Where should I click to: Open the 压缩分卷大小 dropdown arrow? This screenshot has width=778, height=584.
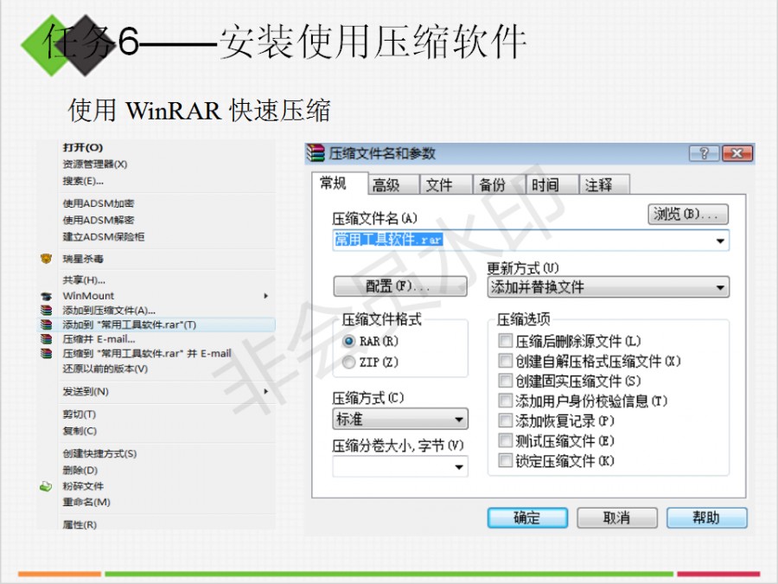coord(459,467)
